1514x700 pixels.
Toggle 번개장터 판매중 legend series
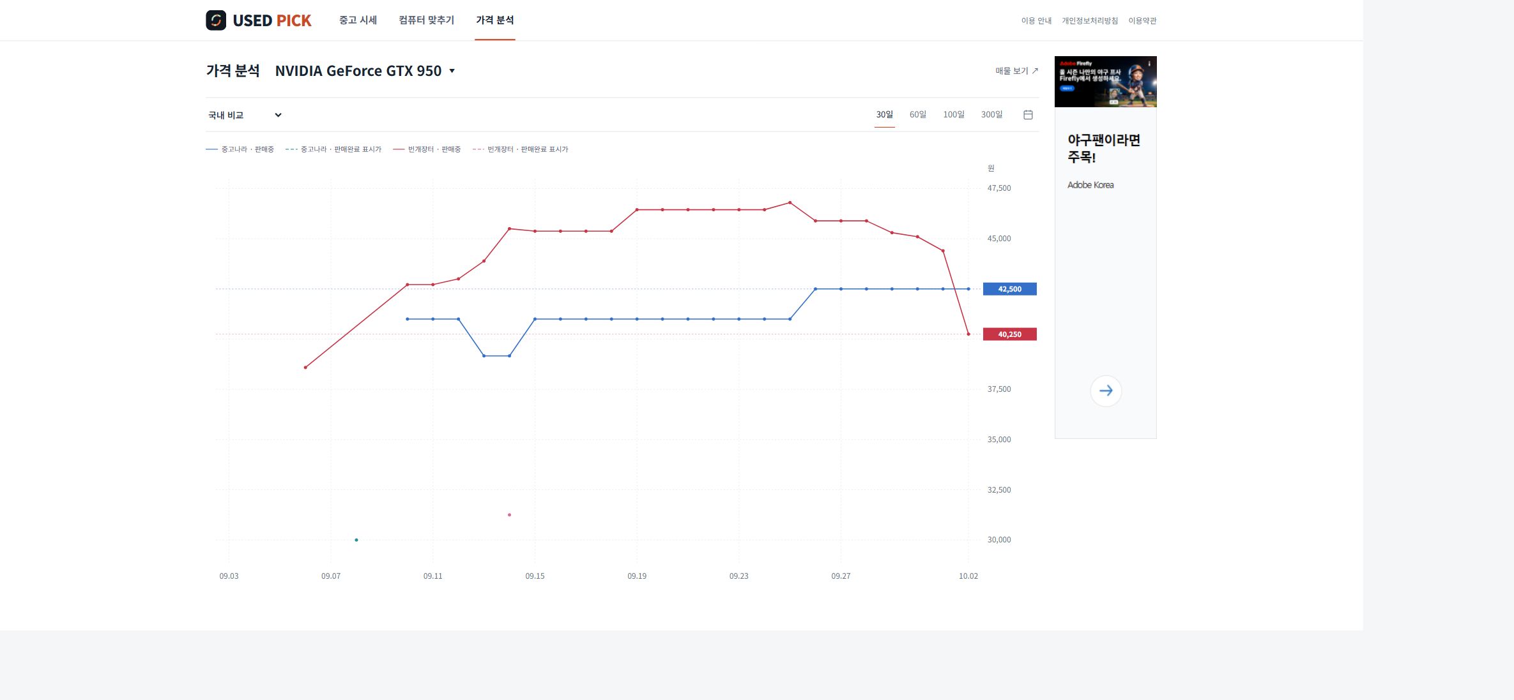tap(427, 149)
